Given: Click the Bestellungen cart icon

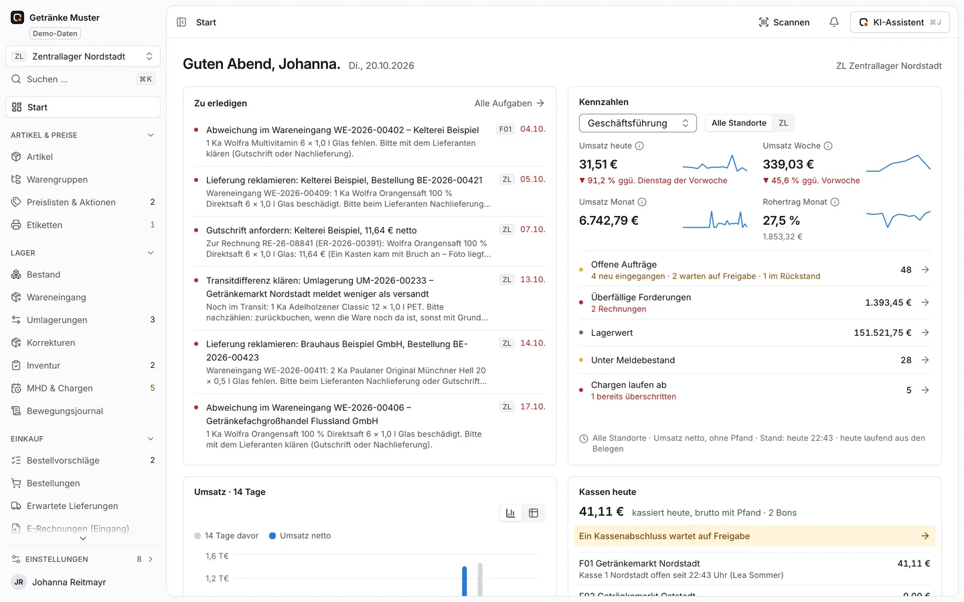Looking at the screenshot, I should (x=17, y=483).
